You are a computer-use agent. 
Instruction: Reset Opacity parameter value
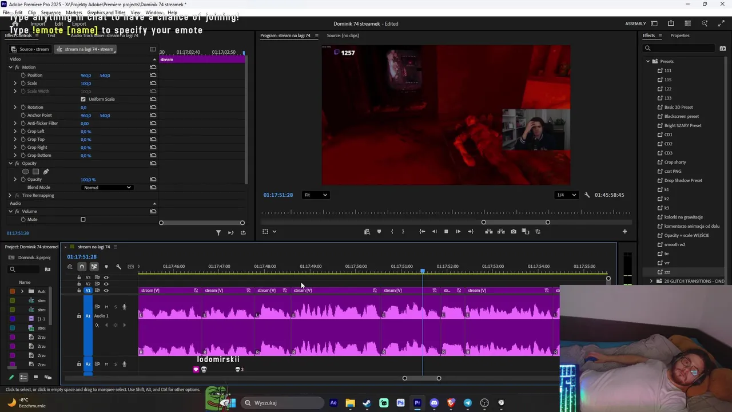(153, 180)
